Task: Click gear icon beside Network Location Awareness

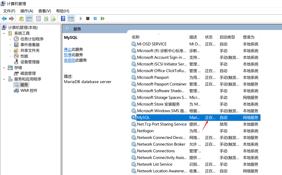Action: click(133, 171)
